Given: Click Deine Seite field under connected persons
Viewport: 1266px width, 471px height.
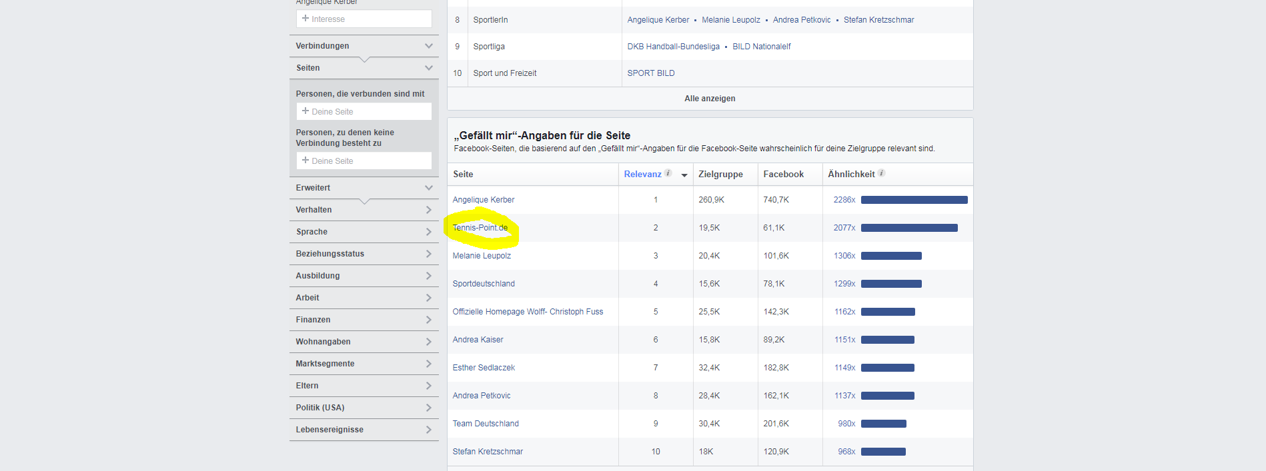Looking at the screenshot, I should 364,111.
